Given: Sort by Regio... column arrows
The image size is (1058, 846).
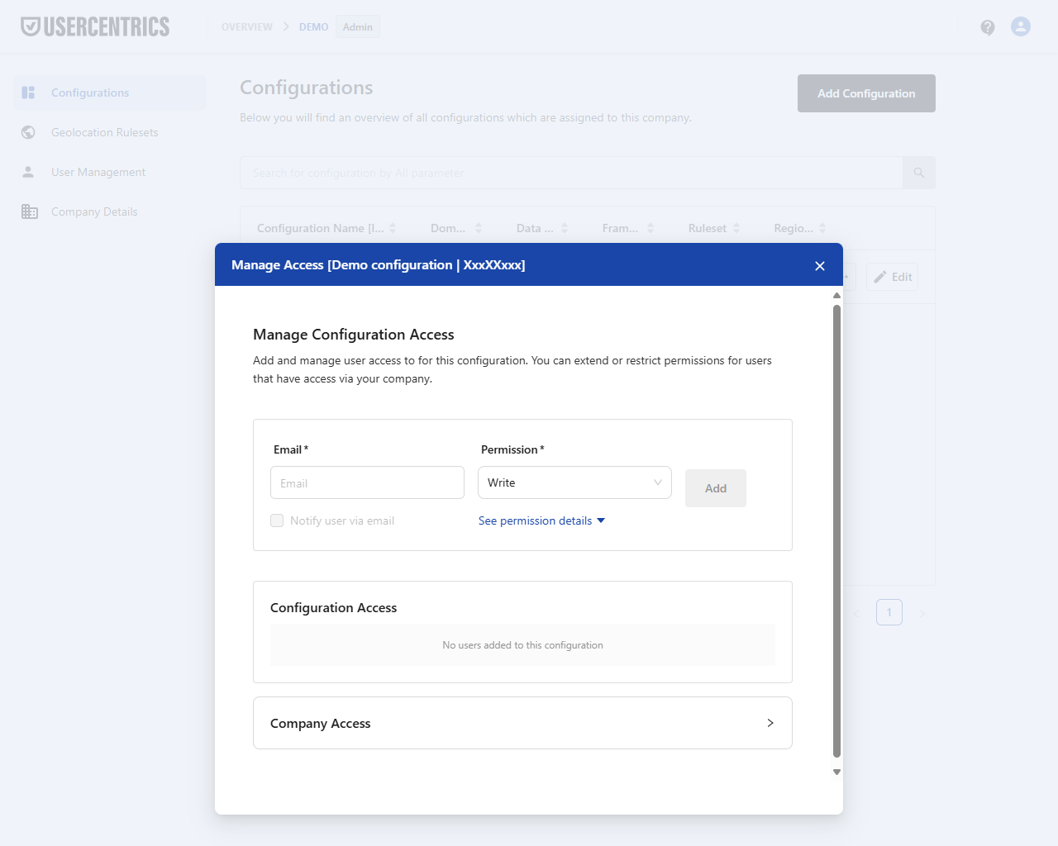Looking at the screenshot, I should pyautogui.click(x=822, y=228).
